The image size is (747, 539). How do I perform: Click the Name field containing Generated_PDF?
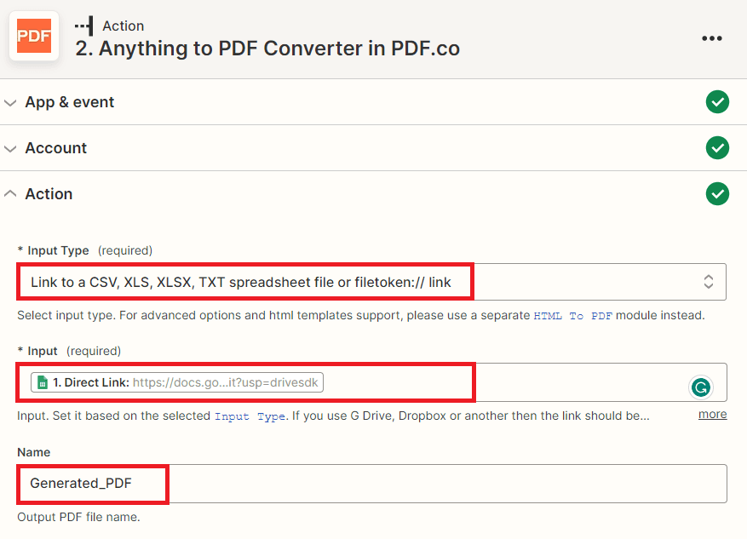[92, 484]
